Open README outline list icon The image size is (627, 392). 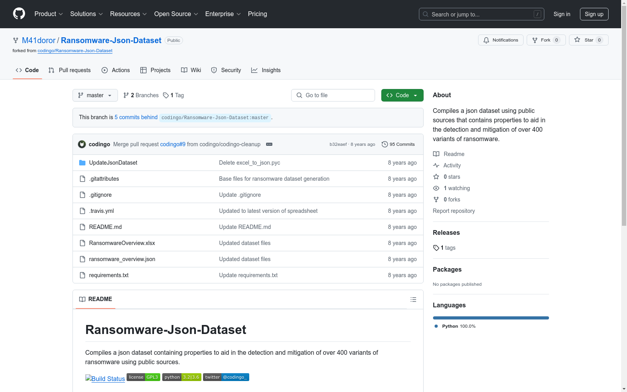pos(413,299)
